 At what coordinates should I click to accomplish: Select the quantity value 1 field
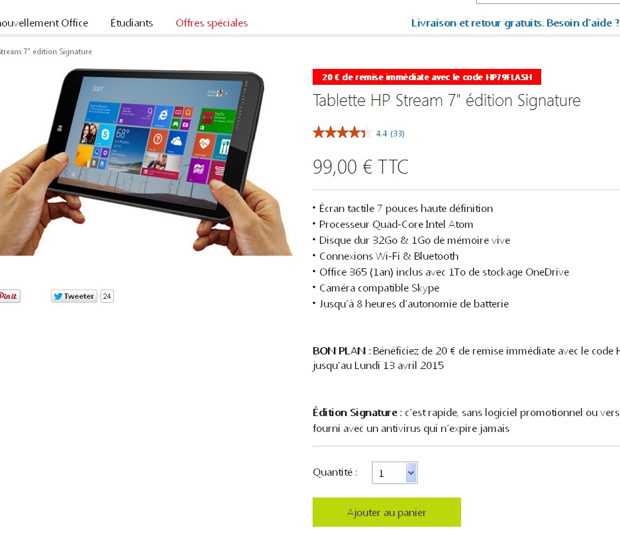point(389,472)
